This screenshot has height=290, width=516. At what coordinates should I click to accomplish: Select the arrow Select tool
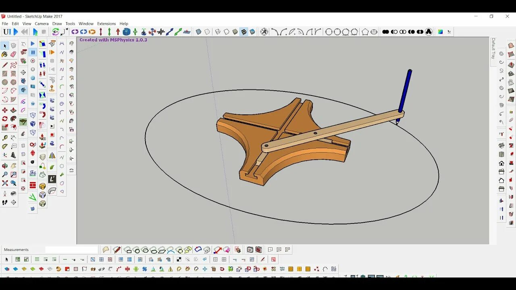tap(5, 46)
